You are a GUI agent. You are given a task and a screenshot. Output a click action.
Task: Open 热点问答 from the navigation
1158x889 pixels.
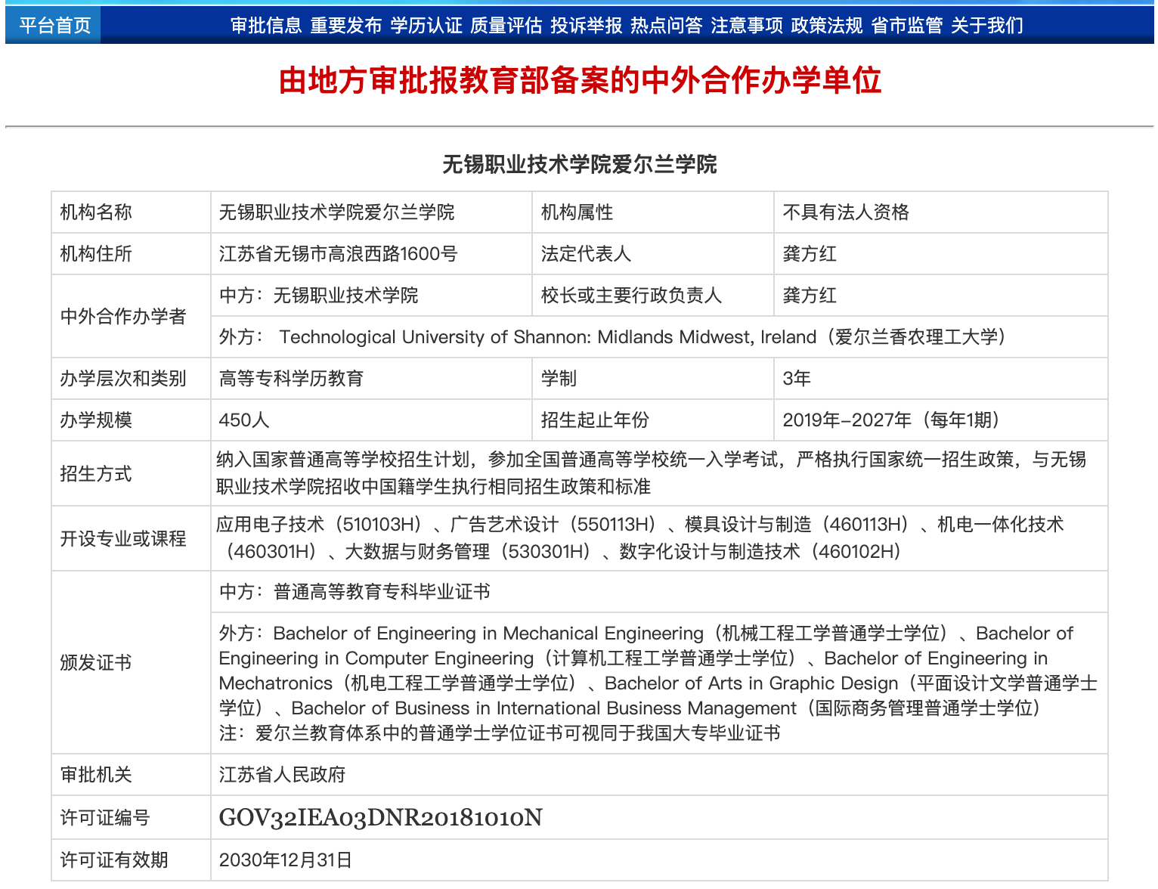click(667, 26)
